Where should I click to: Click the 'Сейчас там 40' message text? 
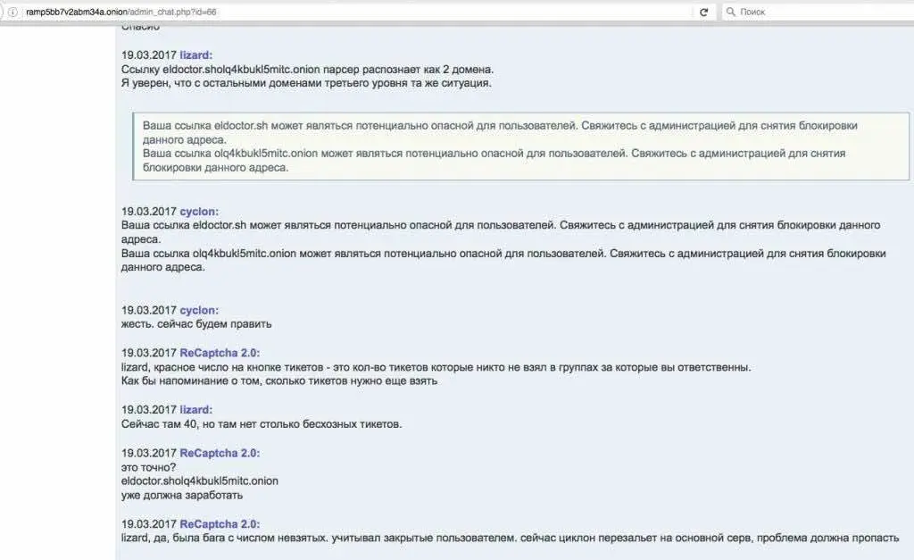click(261, 423)
